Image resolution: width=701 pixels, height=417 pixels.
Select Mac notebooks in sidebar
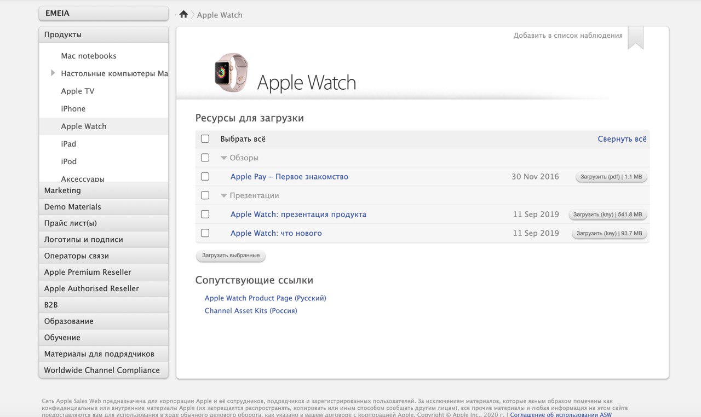tap(89, 56)
